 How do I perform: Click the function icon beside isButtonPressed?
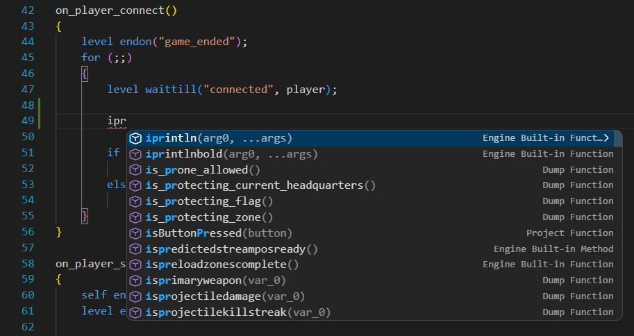(135, 233)
